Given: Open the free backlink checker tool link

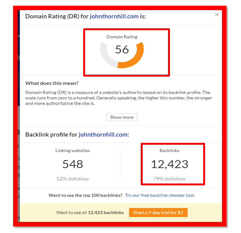Looking at the screenshot, I should coord(160,195).
